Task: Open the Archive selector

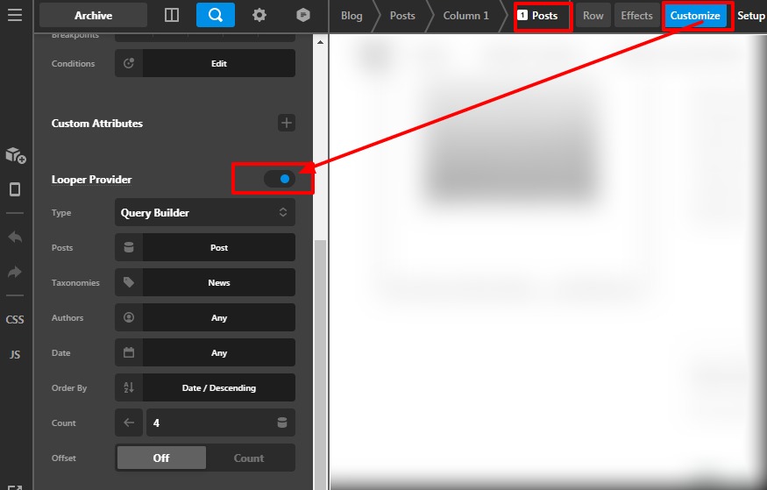Action: 93,15
